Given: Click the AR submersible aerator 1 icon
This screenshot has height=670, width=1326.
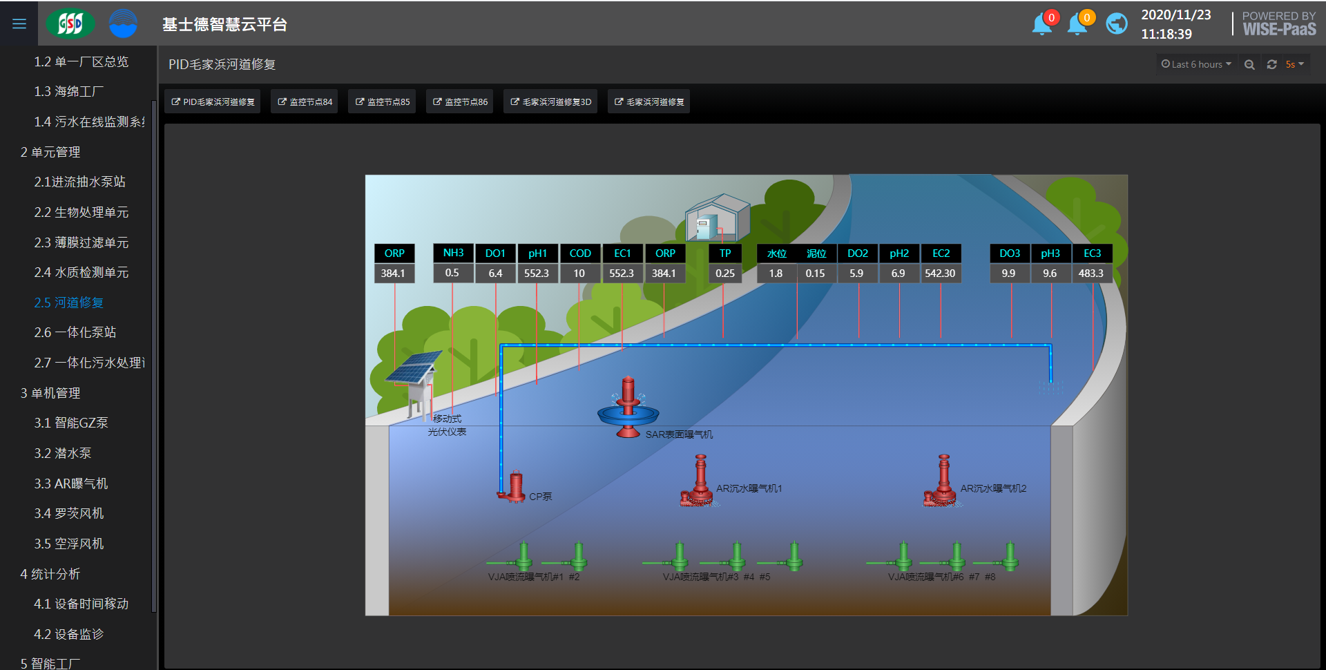Looking at the screenshot, I should (x=699, y=482).
